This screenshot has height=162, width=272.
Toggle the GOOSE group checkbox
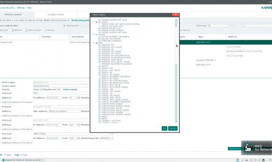(97, 34)
